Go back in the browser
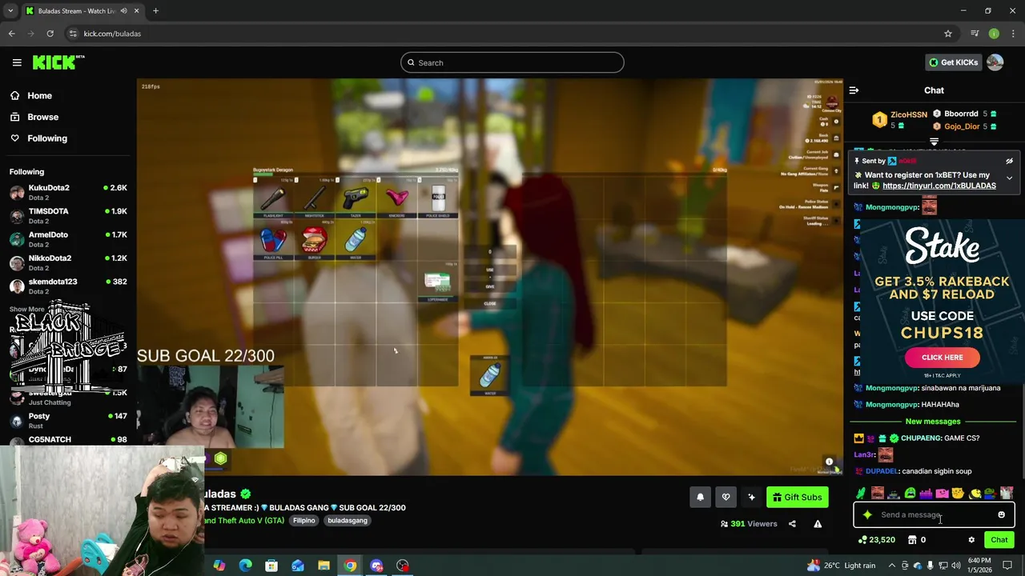The image size is (1025, 576). 11,34
